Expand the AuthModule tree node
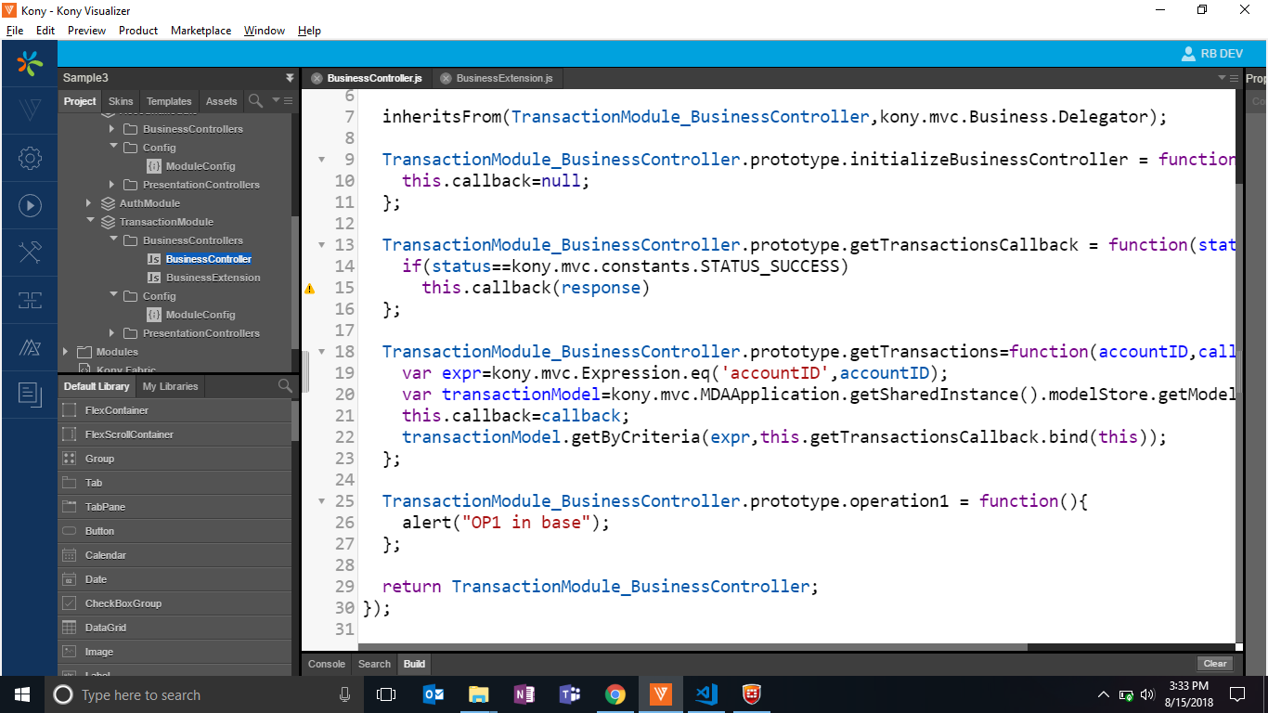Image resolution: width=1268 pixels, height=713 pixels. (x=90, y=203)
